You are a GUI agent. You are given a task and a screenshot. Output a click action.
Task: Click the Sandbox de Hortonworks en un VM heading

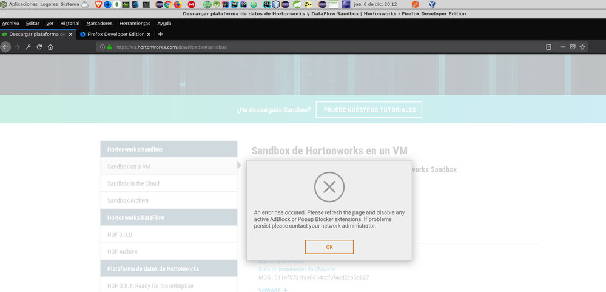tap(329, 151)
